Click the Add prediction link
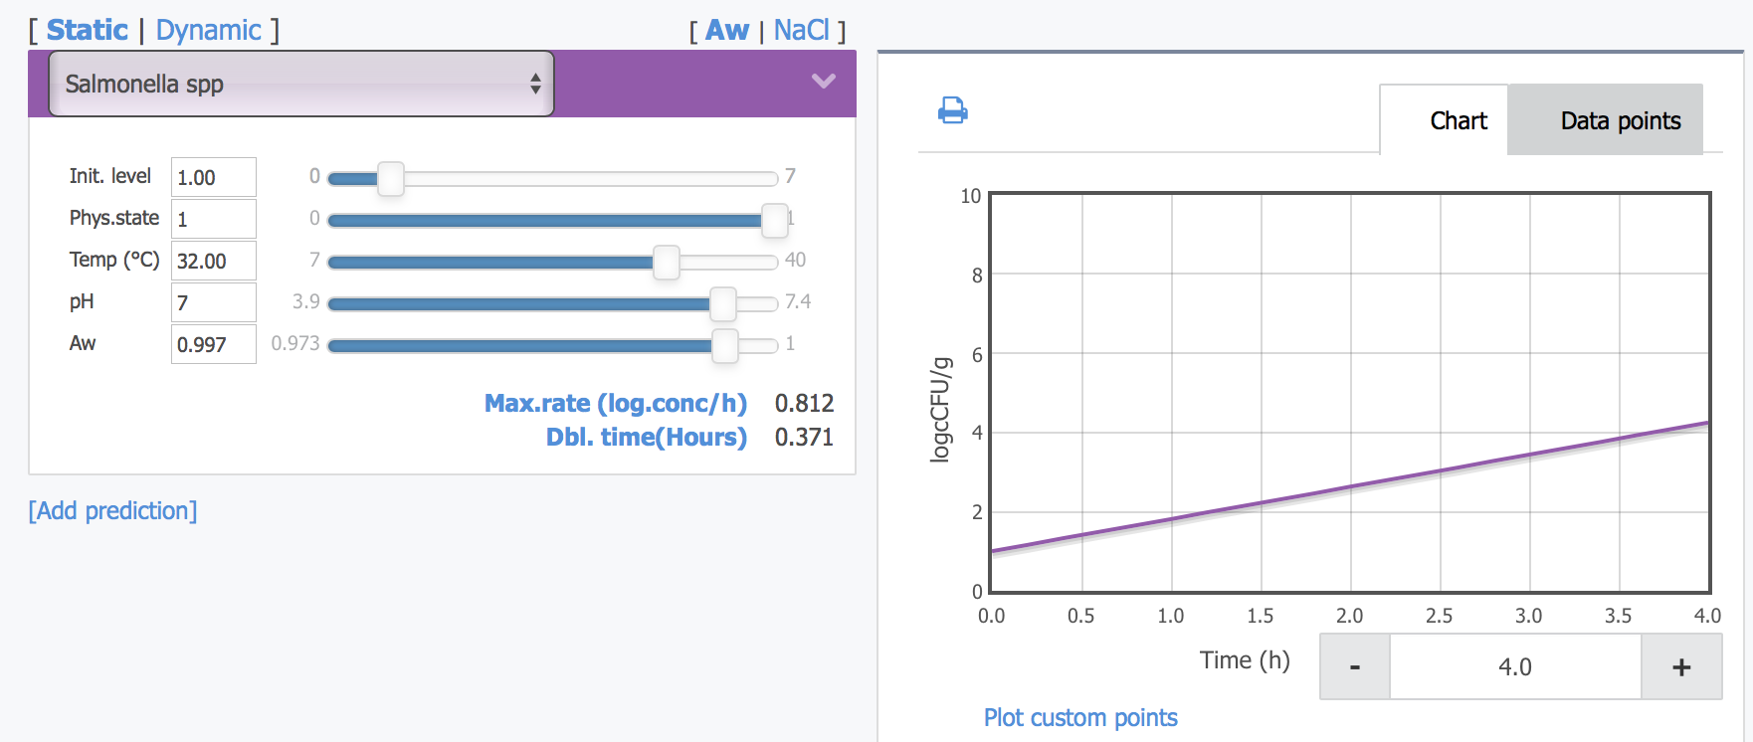The height and width of the screenshot is (742, 1753). point(112,510)
